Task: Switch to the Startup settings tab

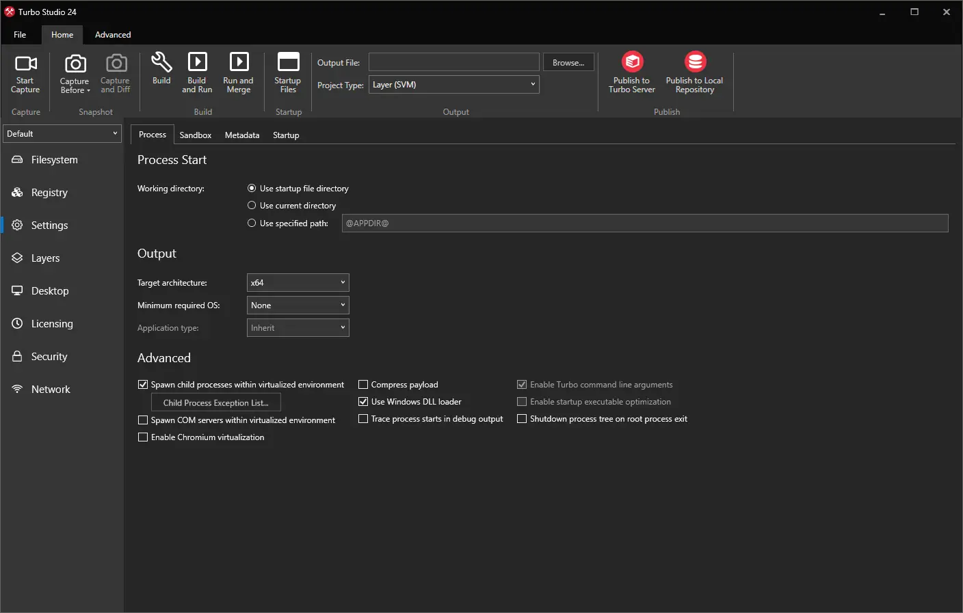Action: (x=286, y=135)
